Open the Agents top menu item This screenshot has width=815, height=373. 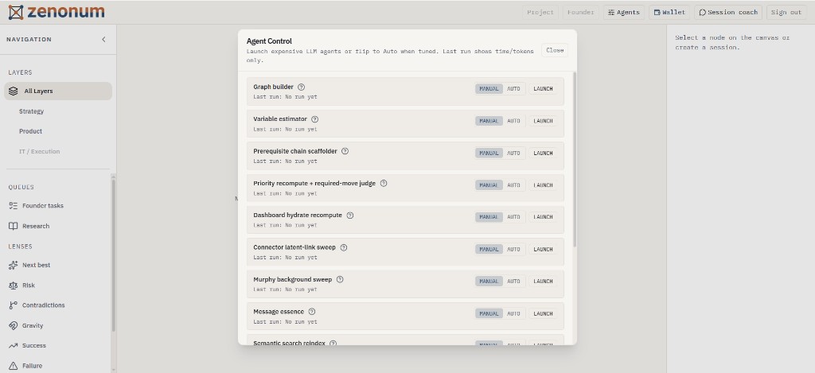(624, 13)
